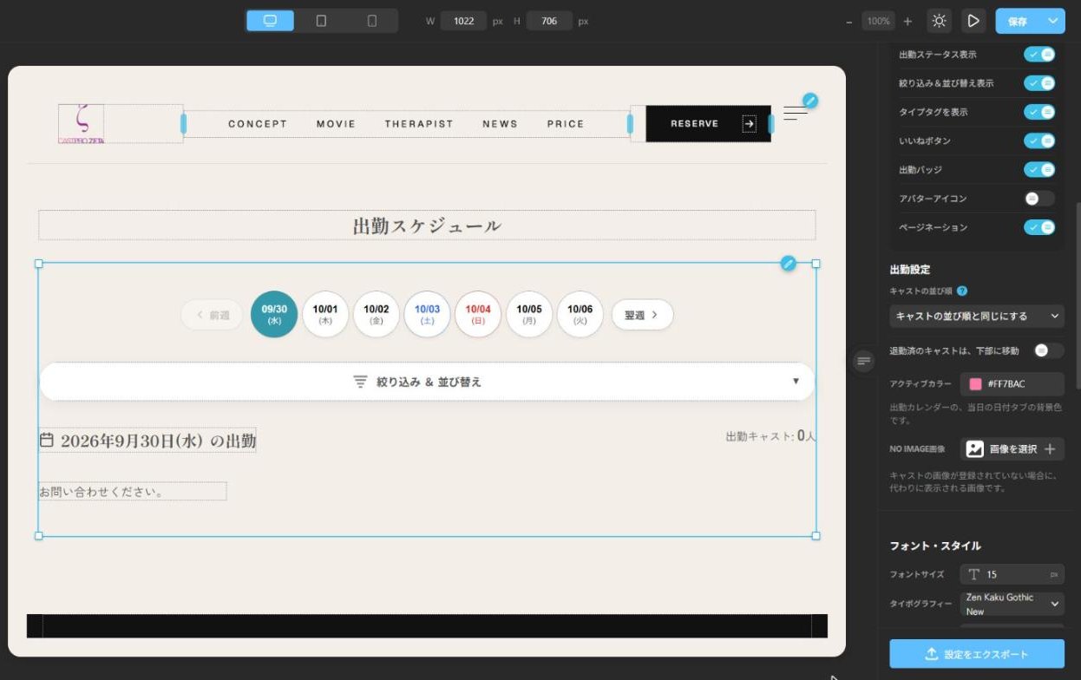
Task: Click calendar icon next to date heading
Action: coord(47,440)
